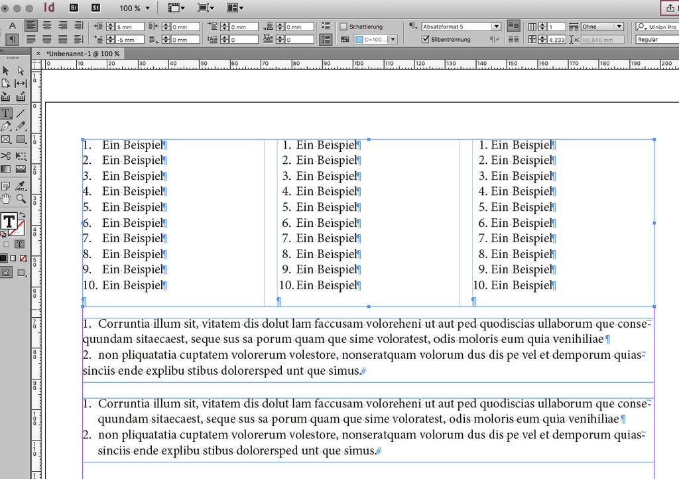Toggle the numbered list button

click(x=326, y=39)
